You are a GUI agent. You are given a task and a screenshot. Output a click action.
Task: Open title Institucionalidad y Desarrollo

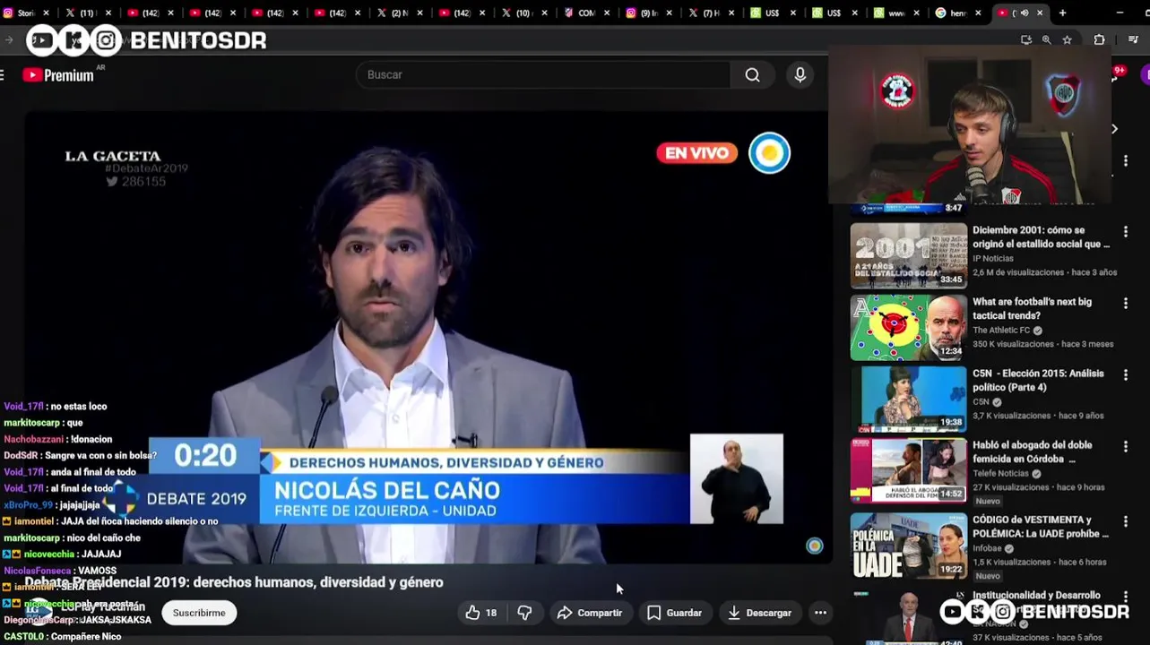1036,595
